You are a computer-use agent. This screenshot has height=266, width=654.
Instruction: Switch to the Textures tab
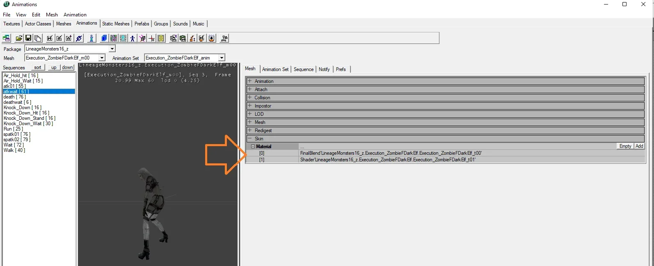click(11, 24)
